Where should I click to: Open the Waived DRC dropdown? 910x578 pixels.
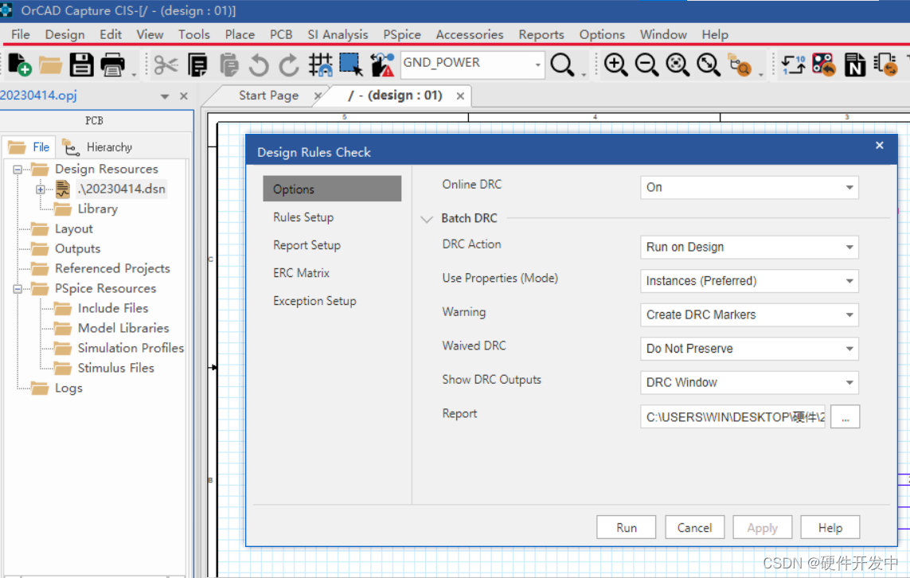click(x=748, y=348)
